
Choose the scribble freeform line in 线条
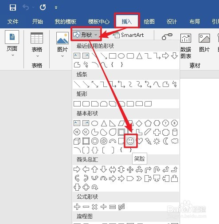(x=175, y=84)
